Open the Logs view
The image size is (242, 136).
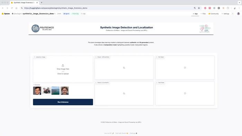click(x=83, y=14)
